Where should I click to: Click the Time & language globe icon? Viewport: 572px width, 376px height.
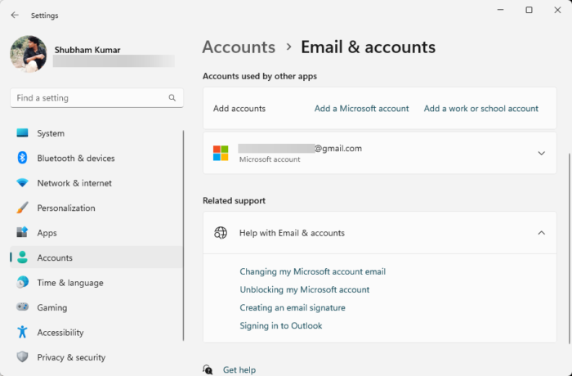22,283
